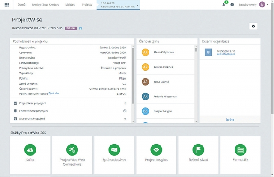Mark project as favorite with star icon

click(80, 28)
